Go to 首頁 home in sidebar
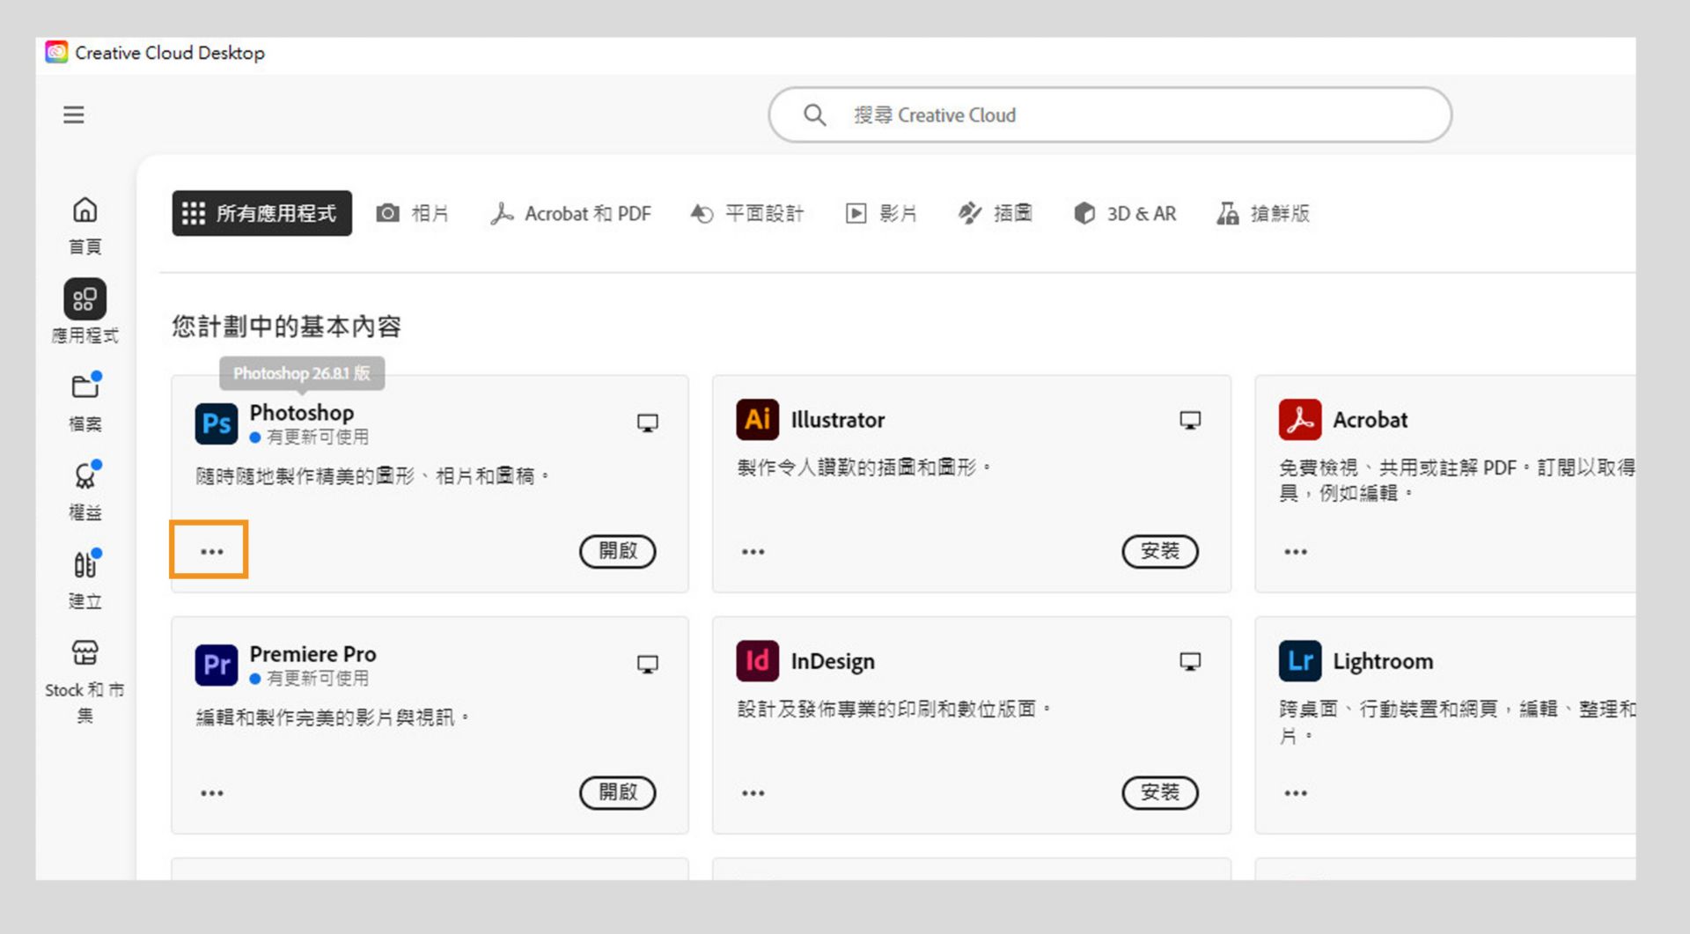 pos(84,224)
